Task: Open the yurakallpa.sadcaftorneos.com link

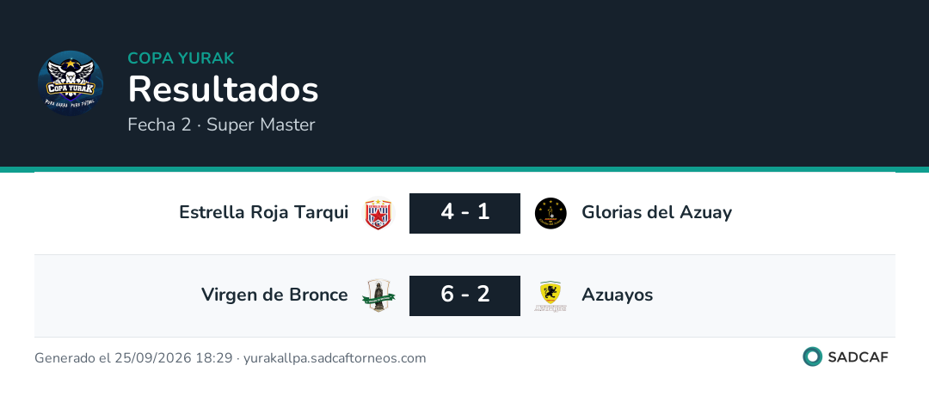Action: (335, 358)
